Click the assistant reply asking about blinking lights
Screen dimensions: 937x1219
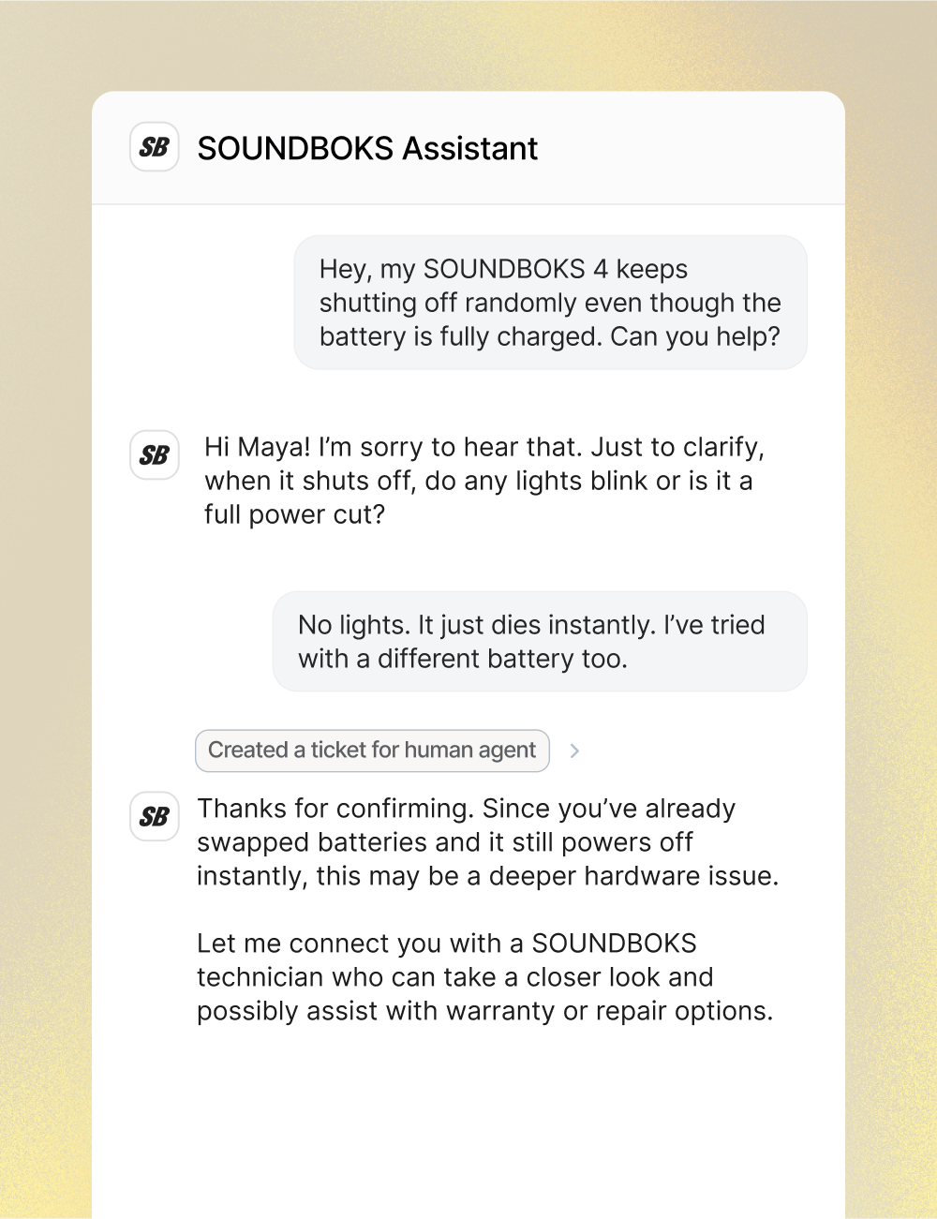click(483, 481)
